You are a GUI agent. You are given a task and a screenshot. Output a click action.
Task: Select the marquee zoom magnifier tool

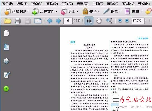109,21
